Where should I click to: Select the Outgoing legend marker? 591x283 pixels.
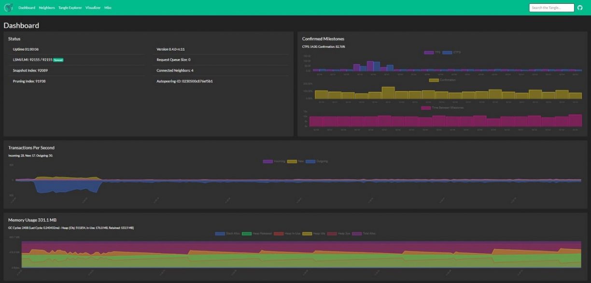coord(310,161)
